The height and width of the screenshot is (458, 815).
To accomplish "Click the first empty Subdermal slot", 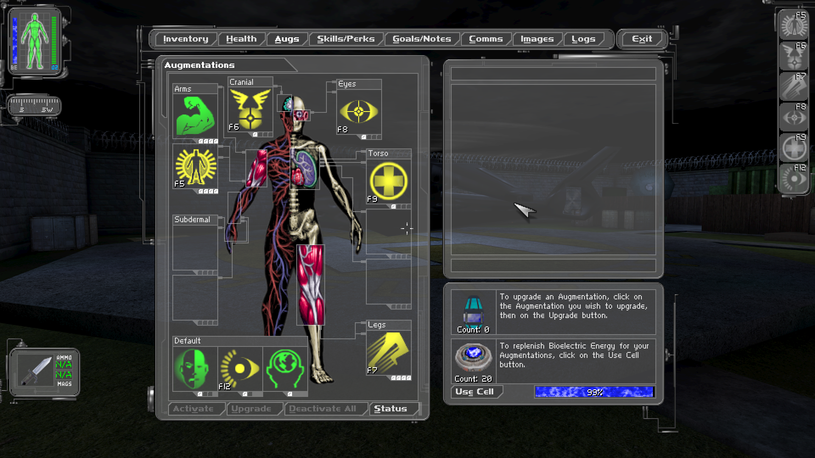I will tap(195, 247).
